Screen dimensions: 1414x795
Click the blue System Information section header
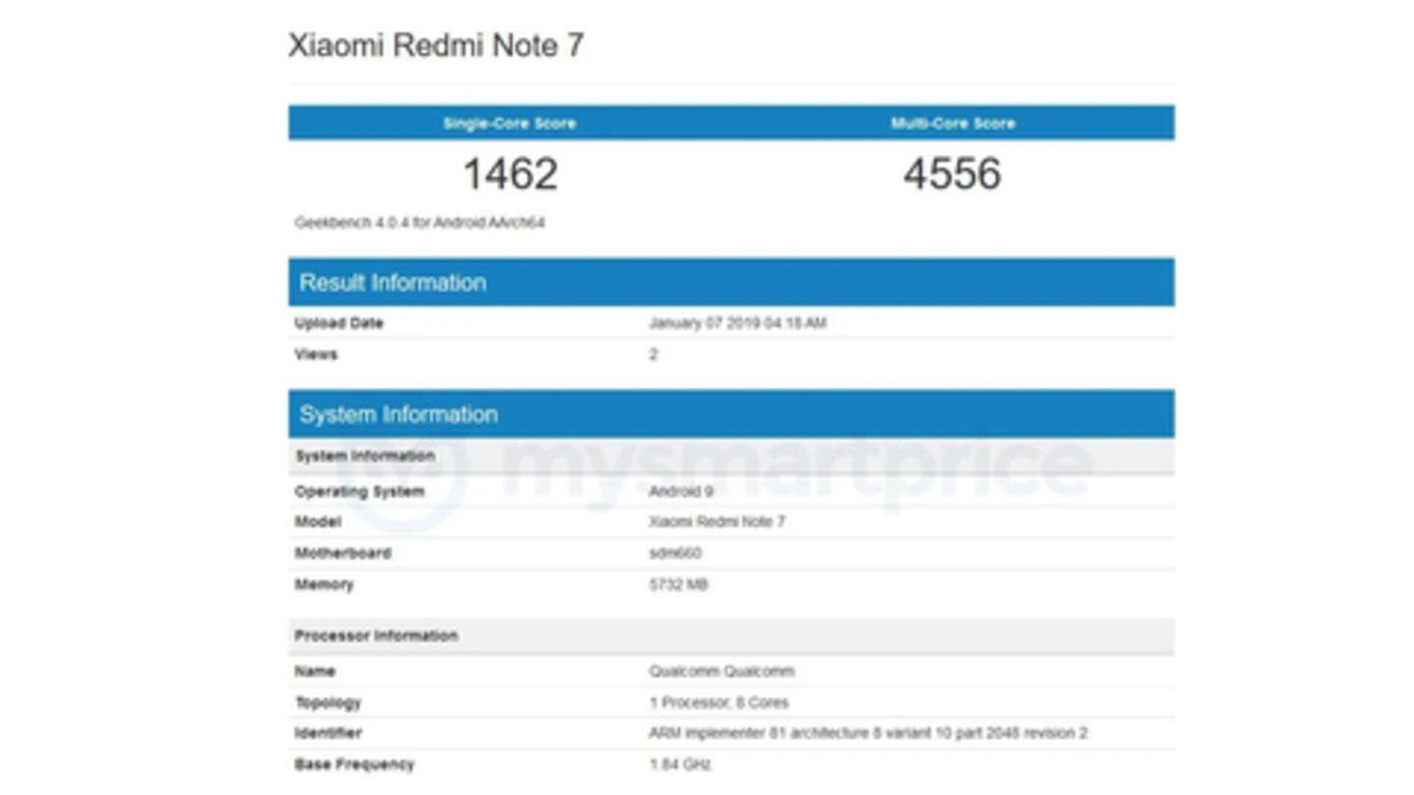732,414
